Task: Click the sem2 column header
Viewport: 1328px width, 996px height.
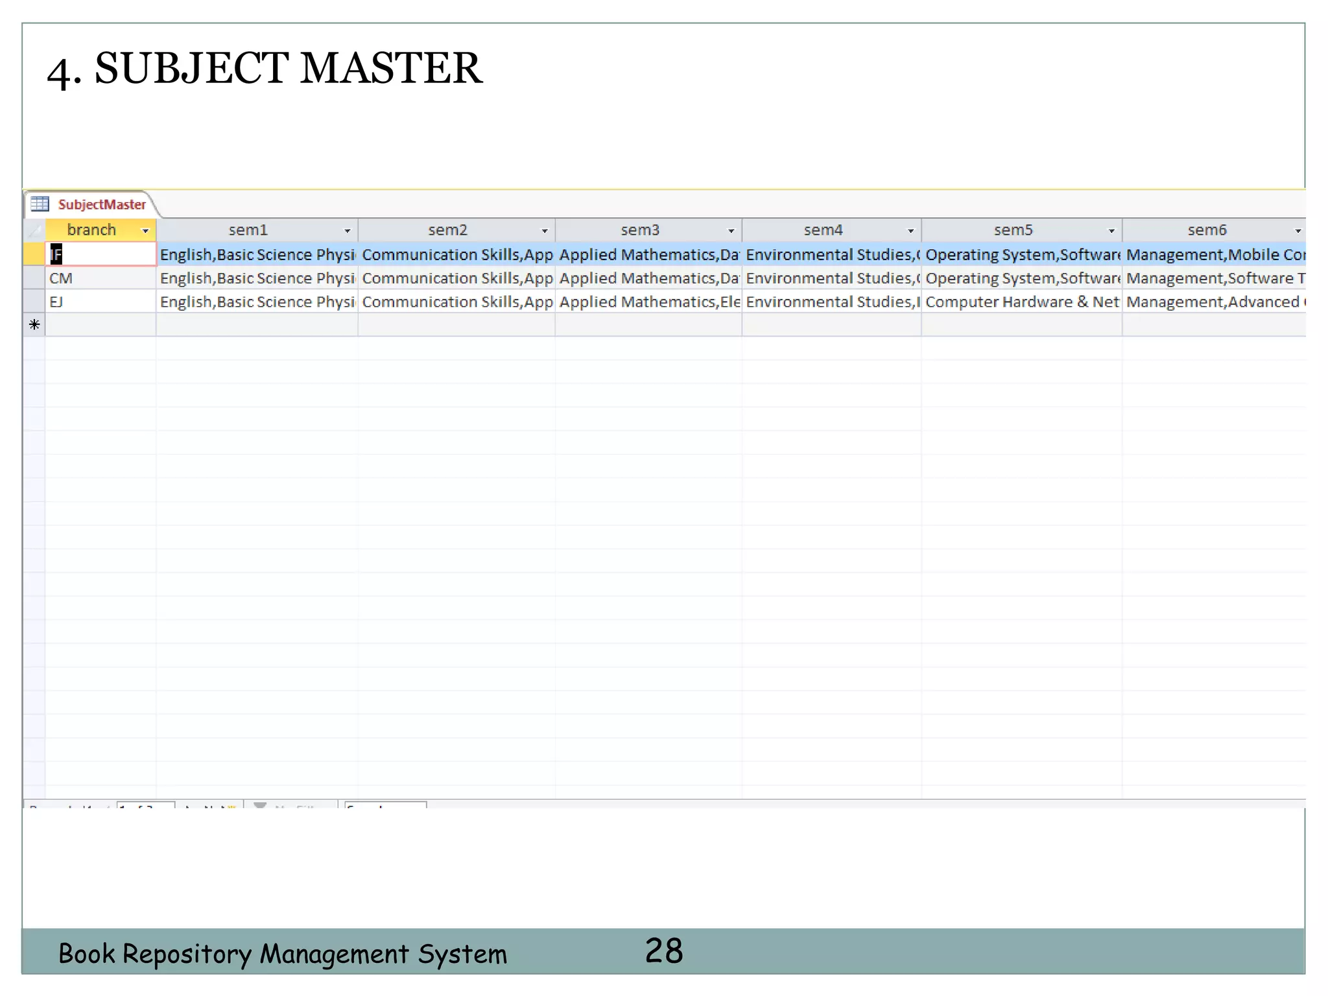Action: [x=457, y=230]
